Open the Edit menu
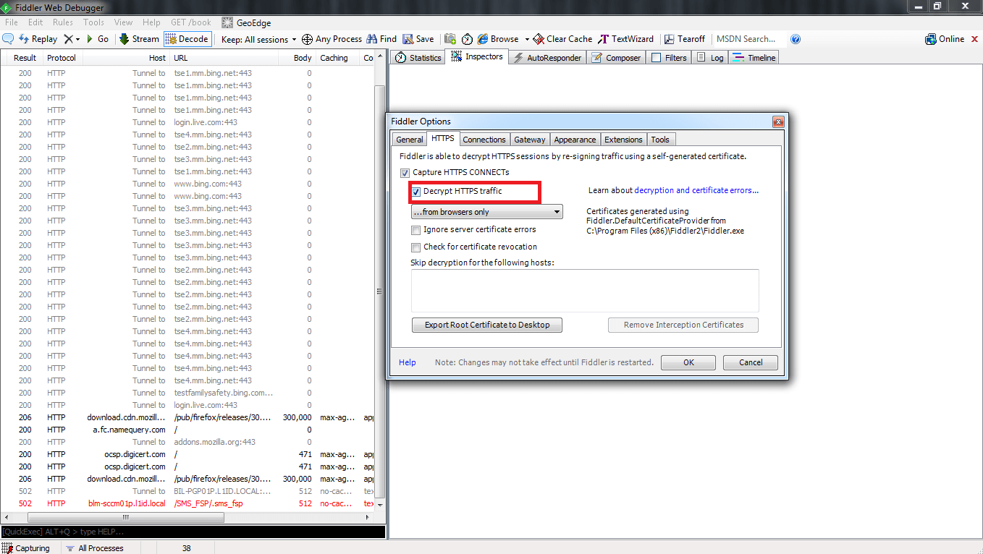 click(35, 22)
